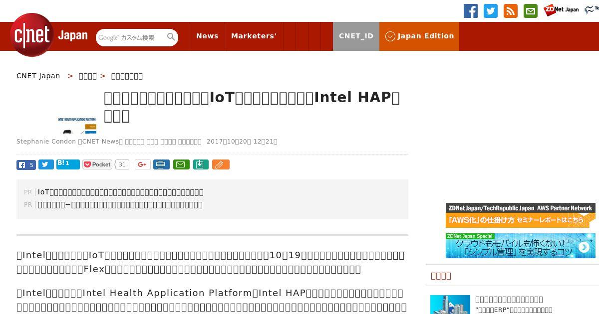The width and height of the screenshot is (599, 314).
Task: Print this article icon
Action: (161, 164)
